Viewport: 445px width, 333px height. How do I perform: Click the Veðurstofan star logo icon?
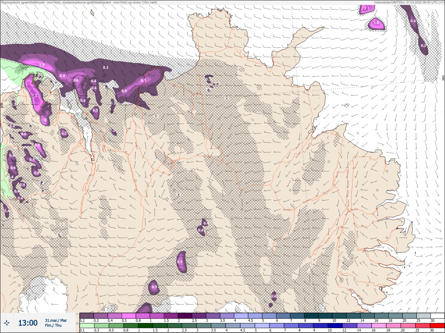(x=7, y=323)
